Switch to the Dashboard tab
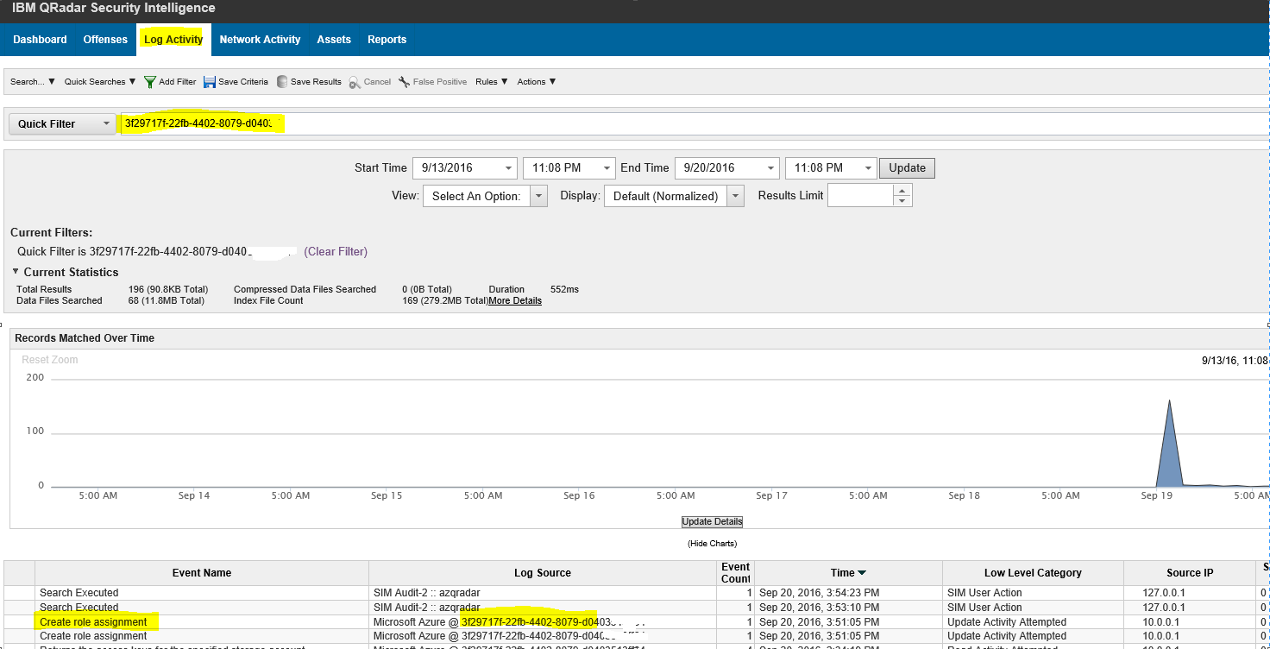This screenshot has width=1270, height=649. pyautogui.click(x=40, y=40)
